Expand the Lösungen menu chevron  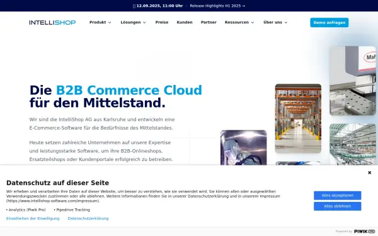(144, 23)
